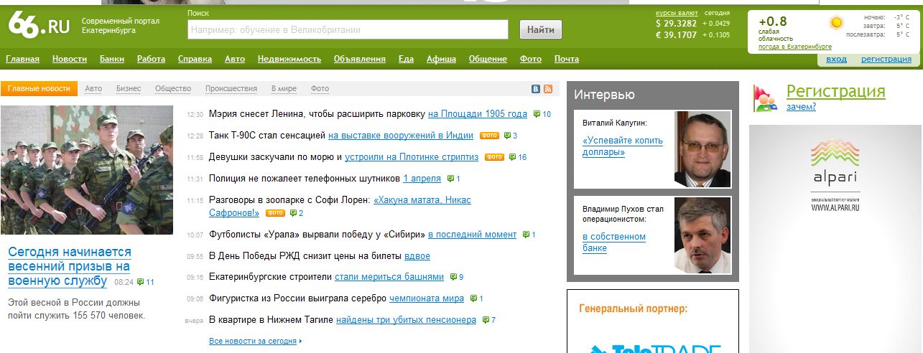Viewport: 923px width, 353px height.
Task: Click the Регистрация people icon
Action: [x=764, y=98]
